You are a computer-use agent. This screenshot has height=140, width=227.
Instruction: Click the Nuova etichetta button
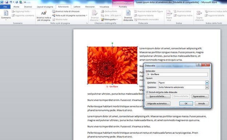pos(158,96)
